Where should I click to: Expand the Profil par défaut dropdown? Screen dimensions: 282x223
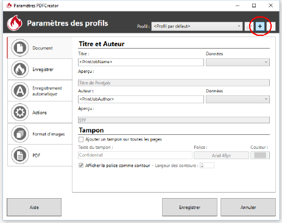197,26
